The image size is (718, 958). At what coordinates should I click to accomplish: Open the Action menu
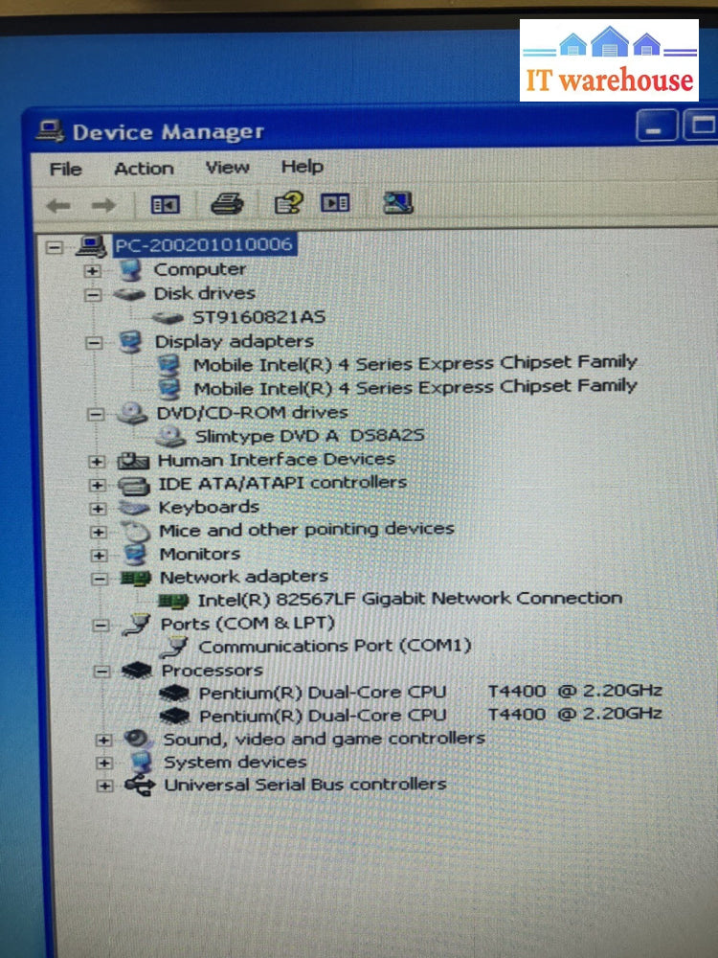(145, 169)
